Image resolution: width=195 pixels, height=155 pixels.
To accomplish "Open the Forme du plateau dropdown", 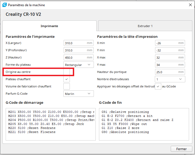I will (x=78, y=65).
